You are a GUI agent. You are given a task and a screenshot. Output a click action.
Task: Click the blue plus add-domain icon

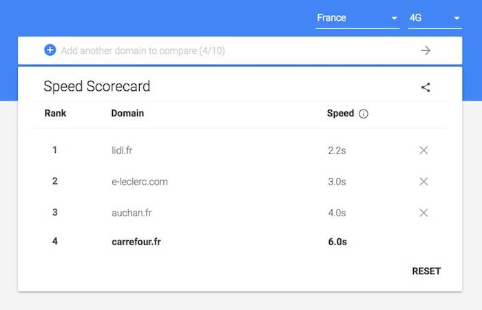[x=50, y=50]
